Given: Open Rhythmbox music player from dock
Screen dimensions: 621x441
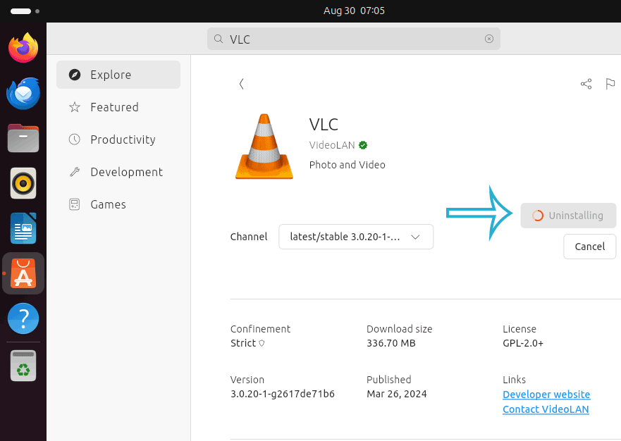Looking at the screenshot, I should [x=23, y=183].
